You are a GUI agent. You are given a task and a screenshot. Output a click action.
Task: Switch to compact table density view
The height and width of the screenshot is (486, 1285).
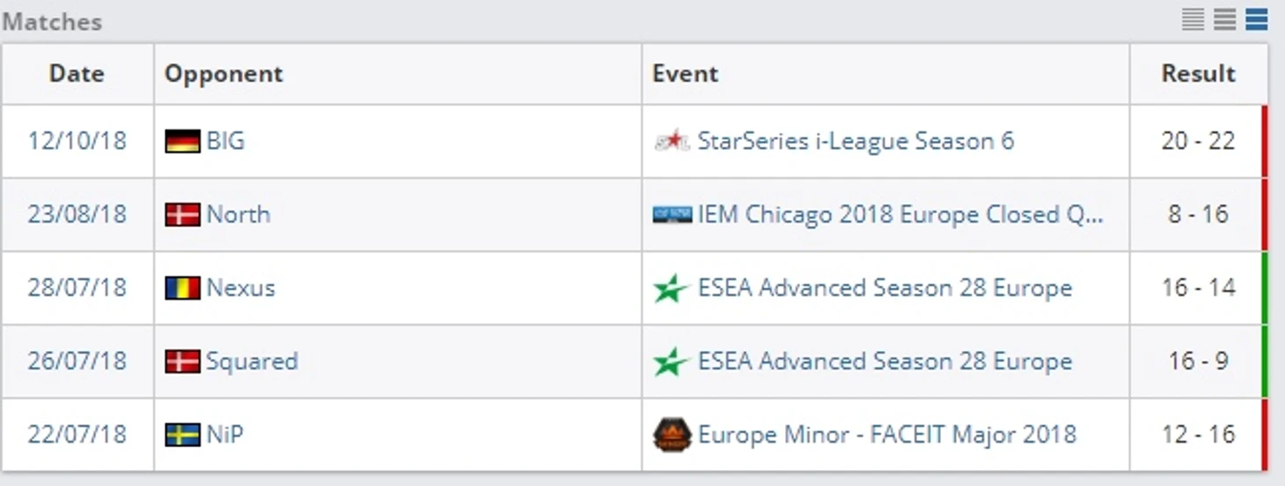[1193, 19]
